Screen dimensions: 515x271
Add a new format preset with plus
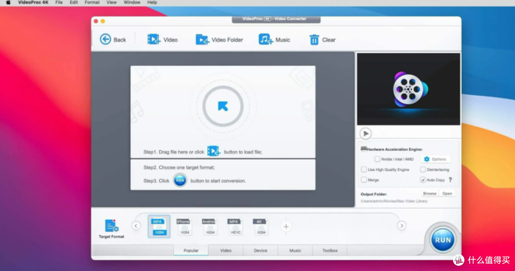point(286,226)
